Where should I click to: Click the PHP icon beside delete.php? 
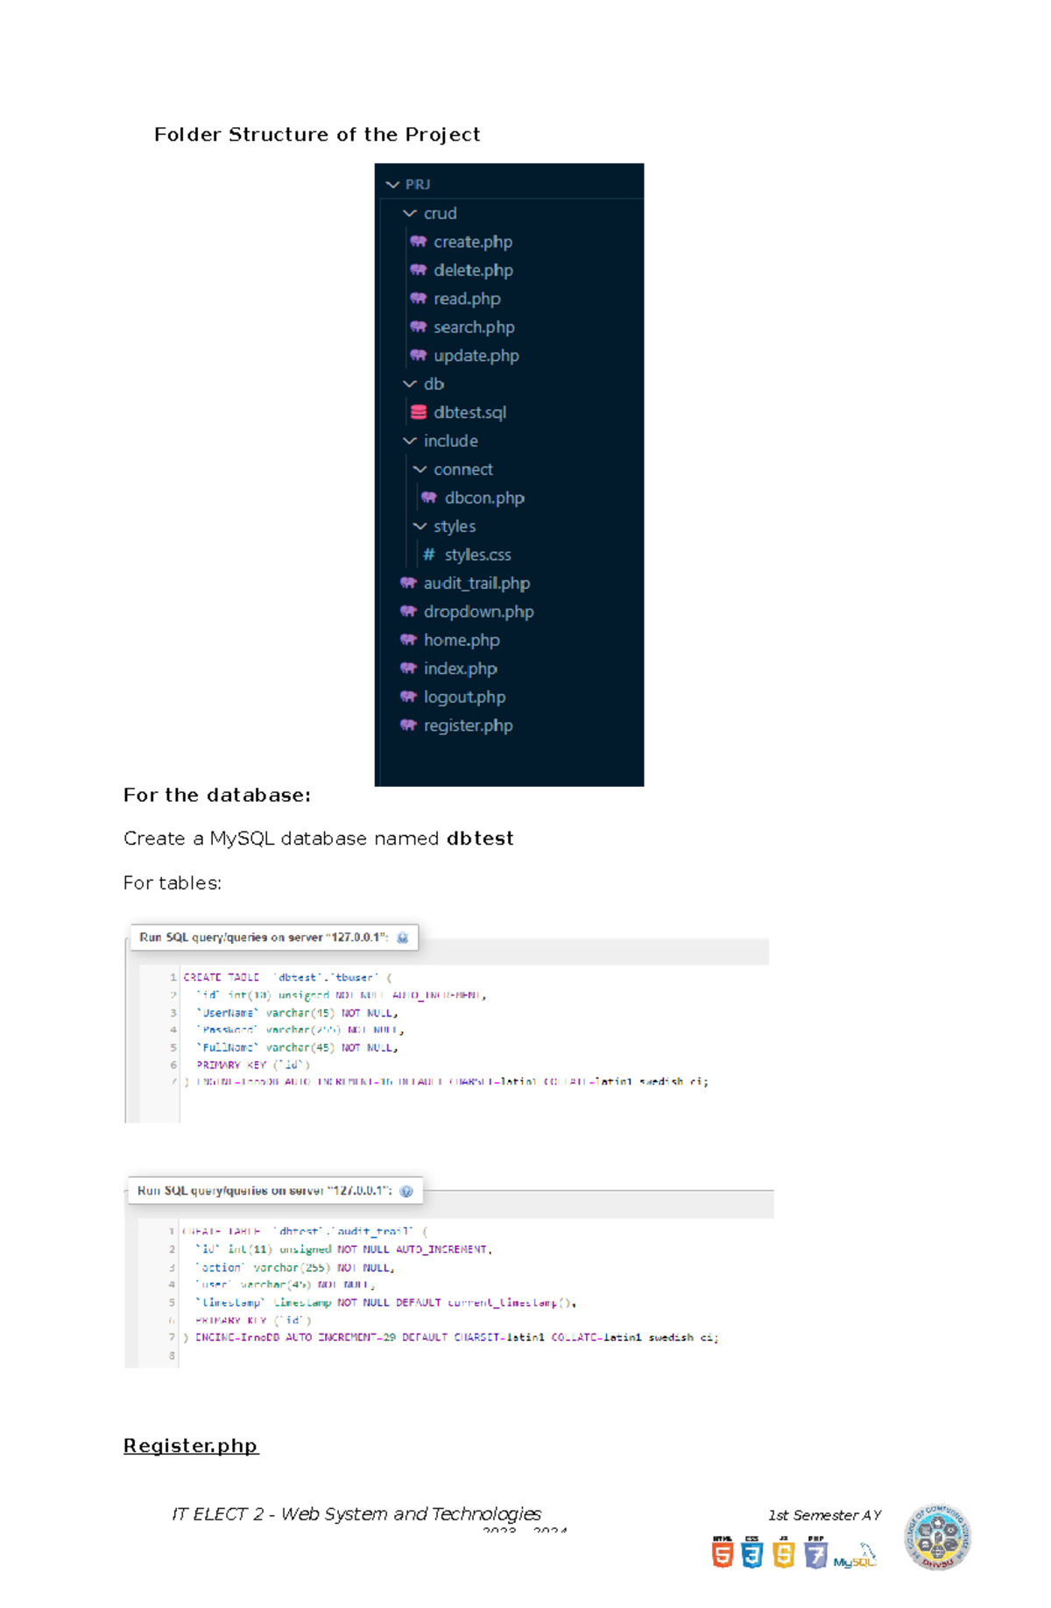coord(418,270)
